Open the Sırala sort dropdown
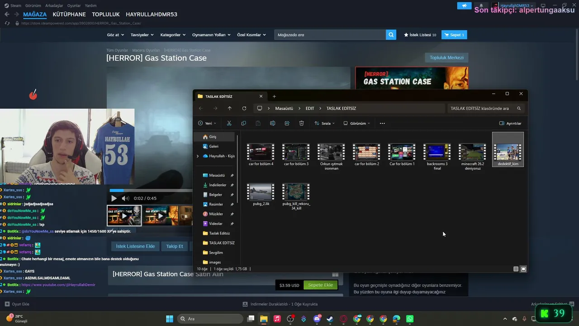This screenshot has height=326, width=579. 324,123
